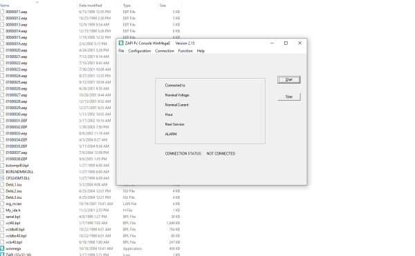The image size is (415, 256).
Task: Click the ZAPI logo icon in title bar
Action: 121,43
